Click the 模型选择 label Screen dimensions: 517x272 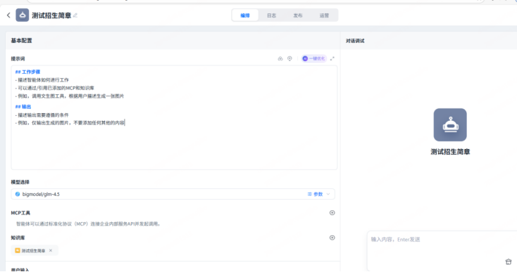[20, 182]
